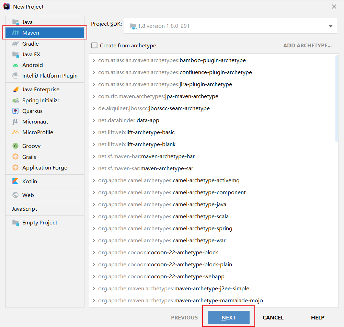
Task: Click the Quarkus icon
Action: [x=15, y=111]
